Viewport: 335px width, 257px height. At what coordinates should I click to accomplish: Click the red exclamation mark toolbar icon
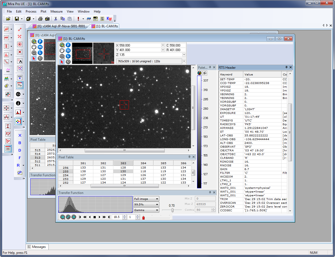point(78,19)
